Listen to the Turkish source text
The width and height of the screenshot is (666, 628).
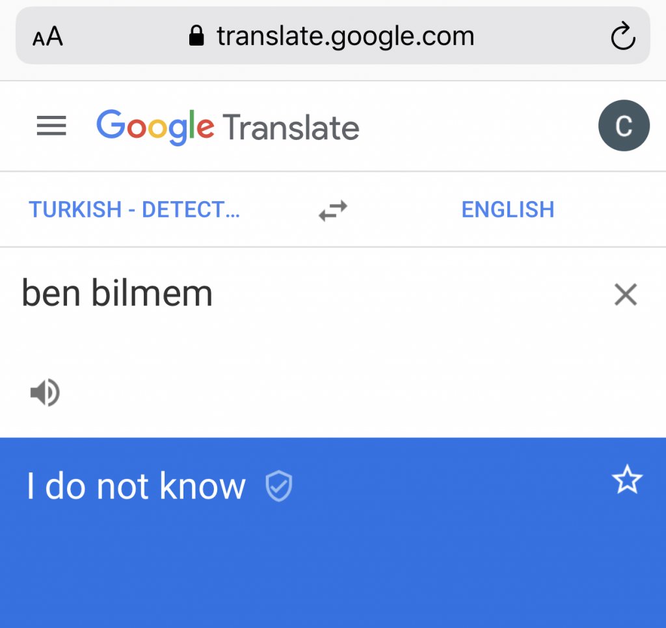coord(45,393)
